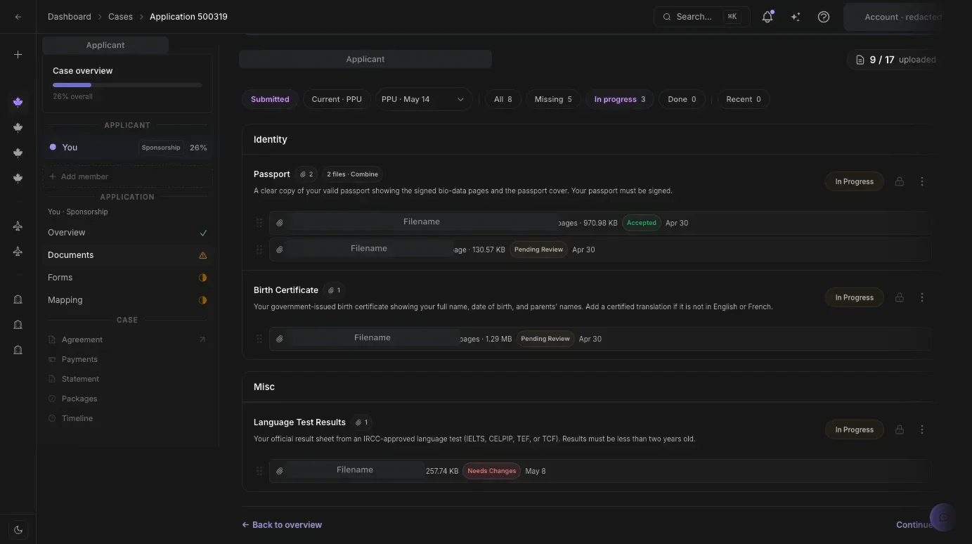
Task: Click the paperclip icon on the Accepted passport file
Action: [279, 223]
